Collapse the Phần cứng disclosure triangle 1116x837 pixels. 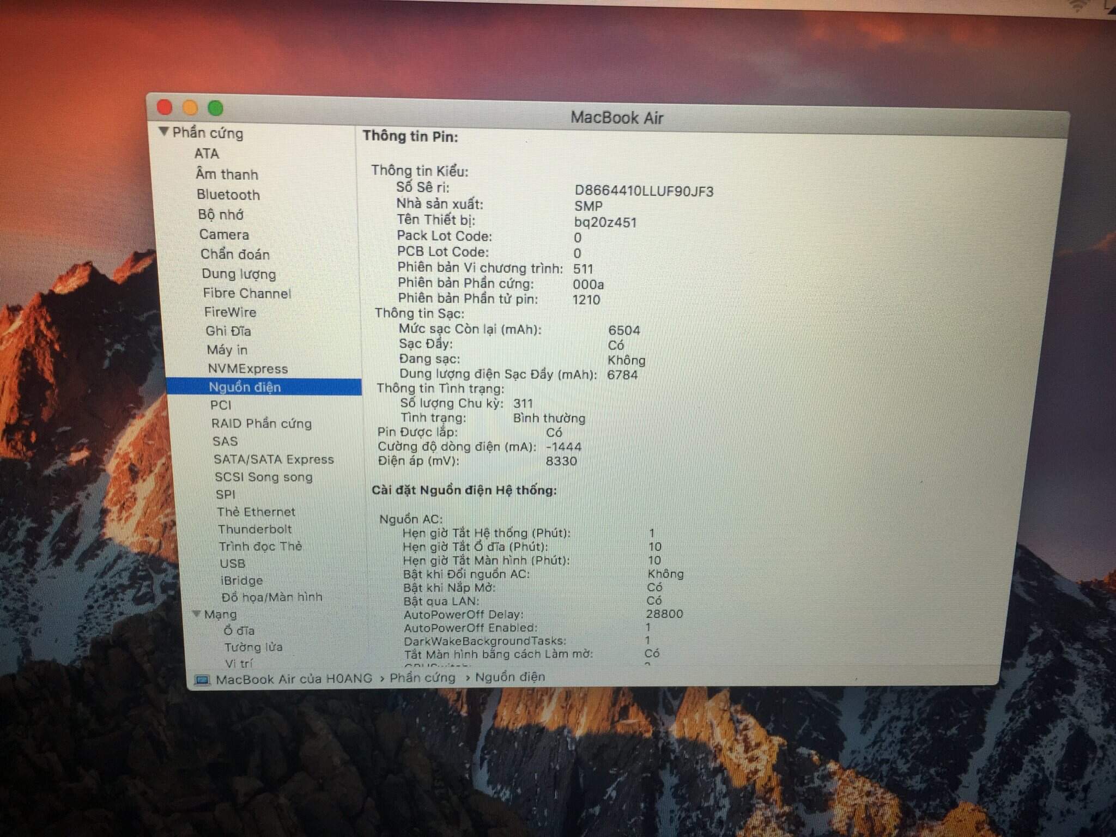click(x=163, y=132)
